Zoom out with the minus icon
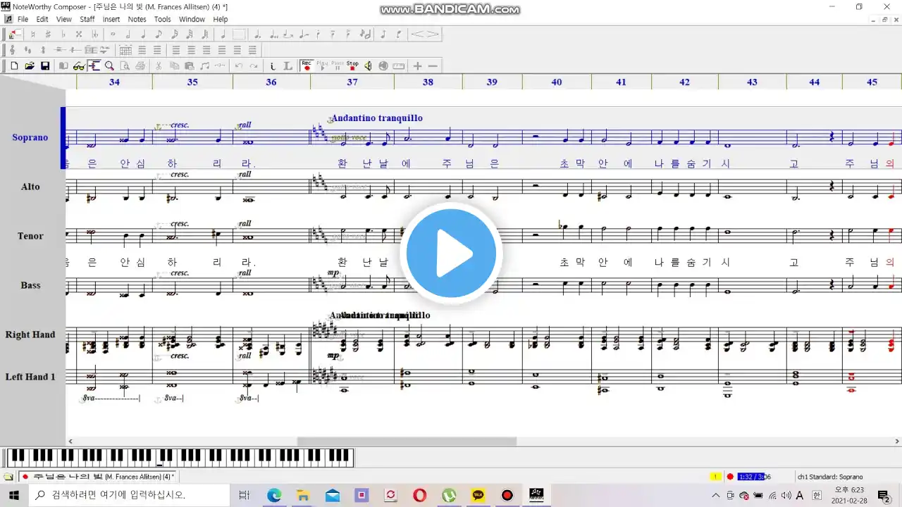This screenshot has height=507, width=902. point(433,65)
